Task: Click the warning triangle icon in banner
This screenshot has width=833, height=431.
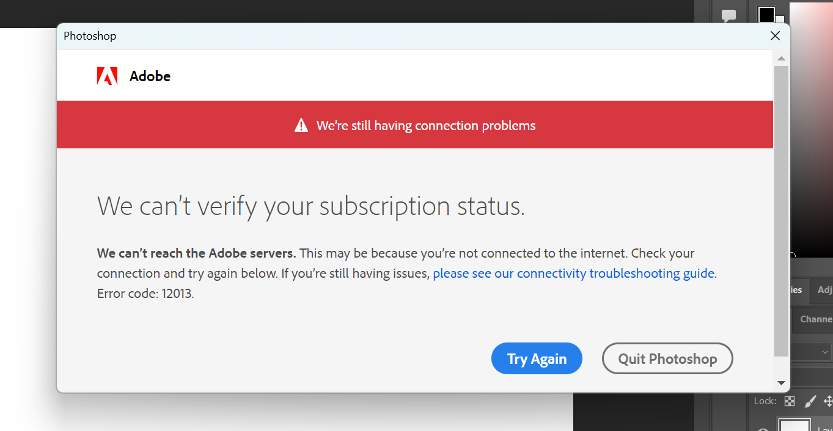Action: click(x=301, y=125)
